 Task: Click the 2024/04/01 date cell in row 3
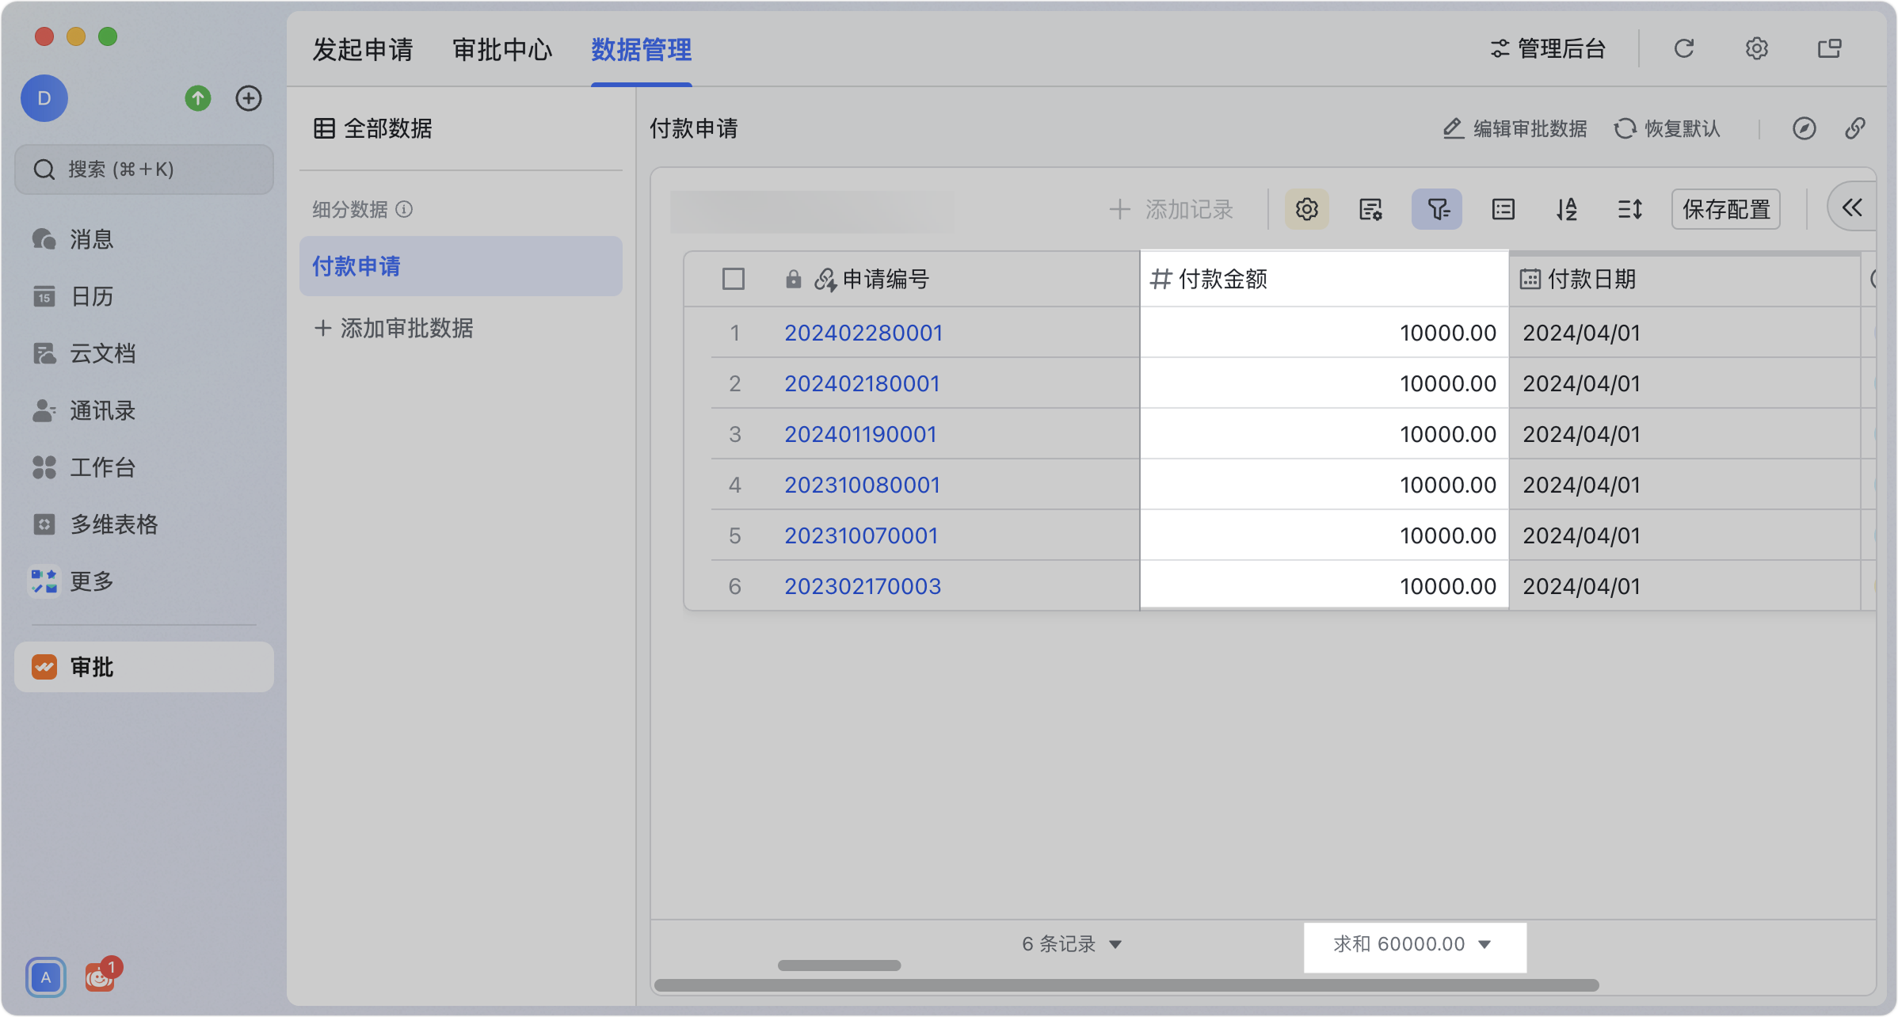point(1684,434)
